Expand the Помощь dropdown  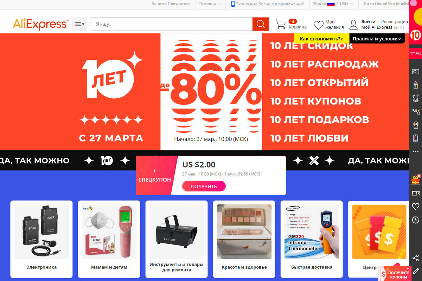[210, 4]
